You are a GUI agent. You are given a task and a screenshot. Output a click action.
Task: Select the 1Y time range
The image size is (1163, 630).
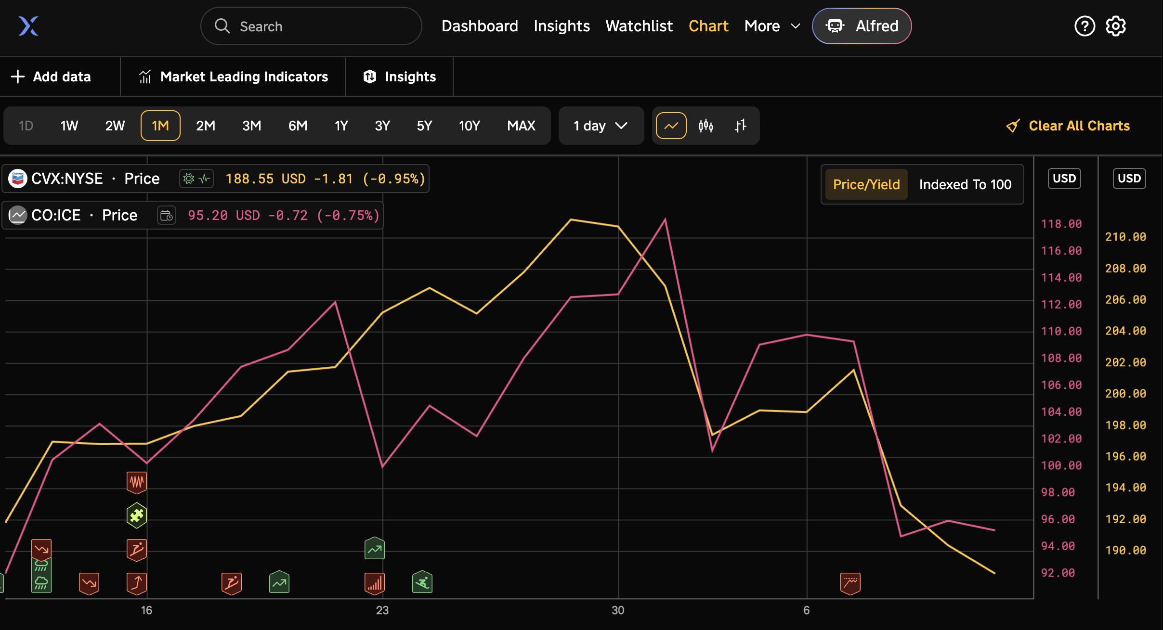(341, 126)
